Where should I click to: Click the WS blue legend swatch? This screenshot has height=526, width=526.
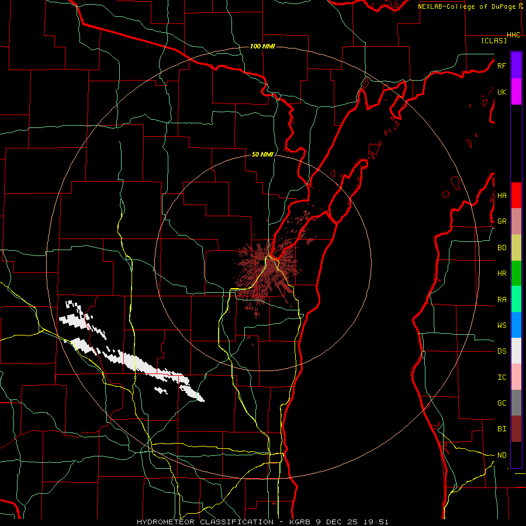tap(516, 325)
